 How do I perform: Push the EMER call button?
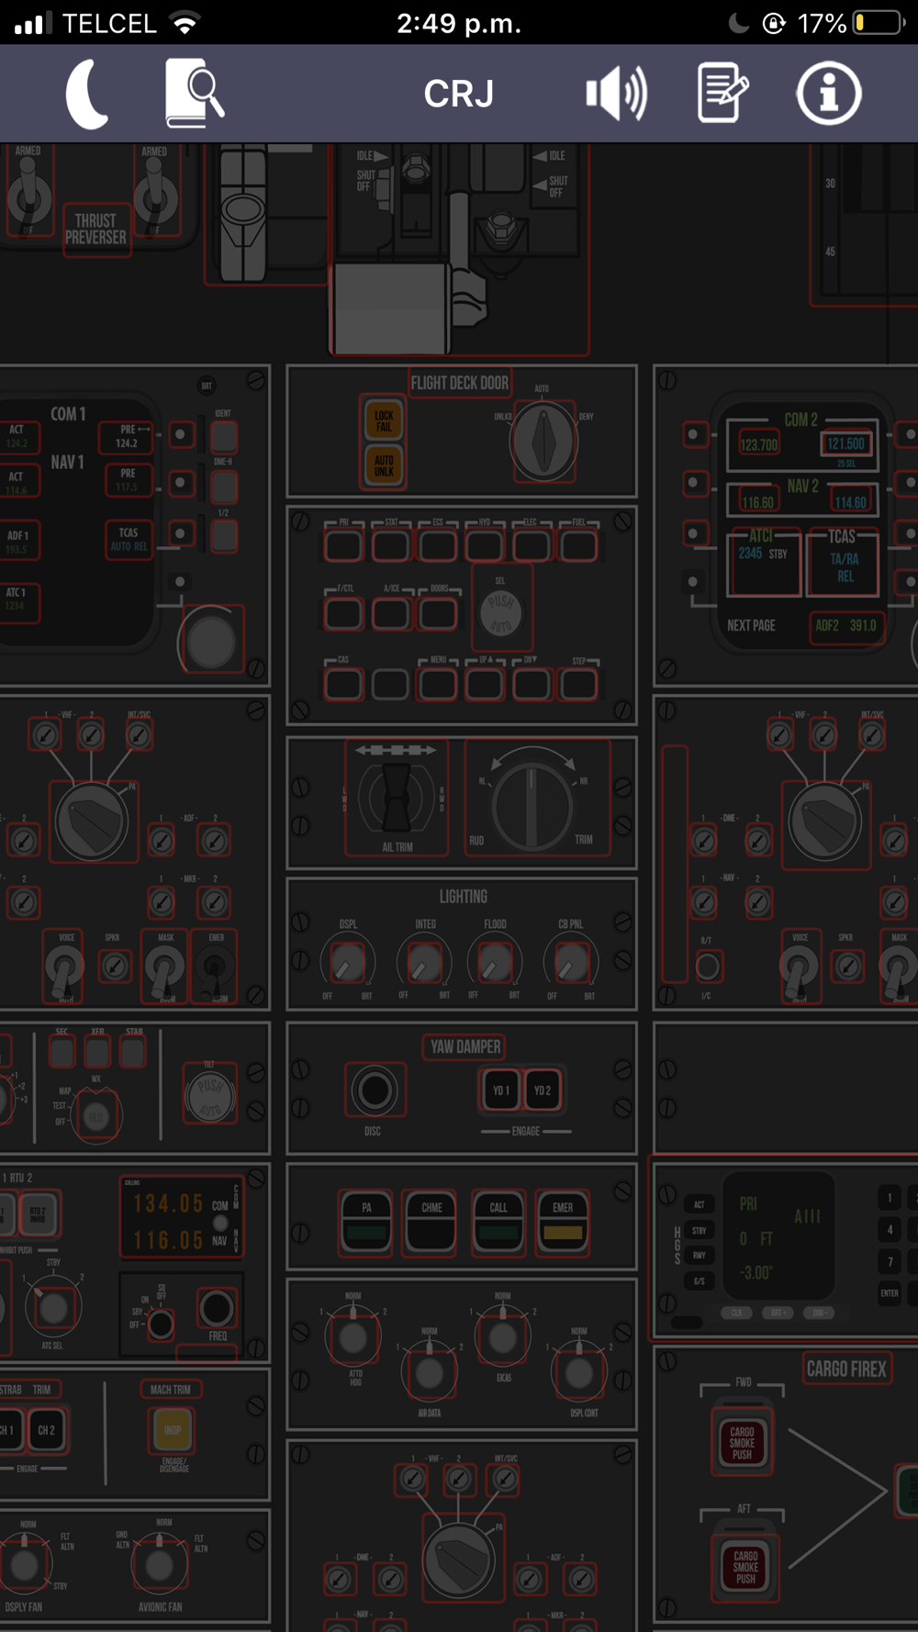coord(563,1222)
